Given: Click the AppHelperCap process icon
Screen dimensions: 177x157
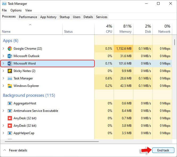Looking at the screenshot, I should [x=10, y=133].
